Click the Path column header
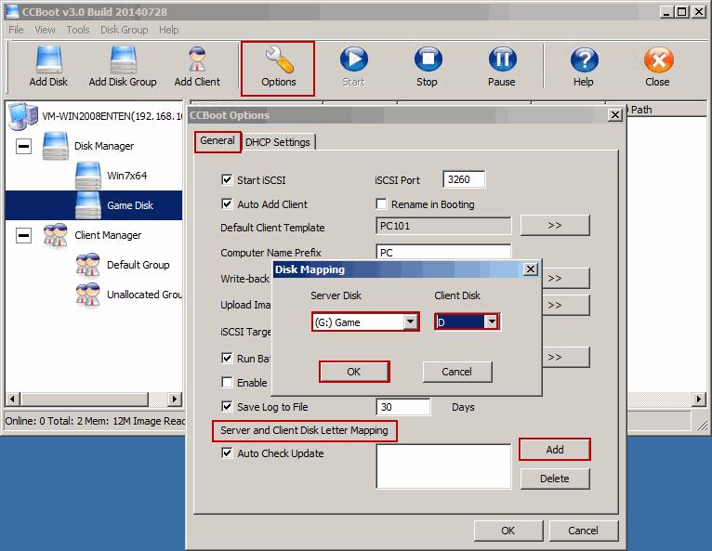Viewport: 712px width, 551px height. (666, 110)
